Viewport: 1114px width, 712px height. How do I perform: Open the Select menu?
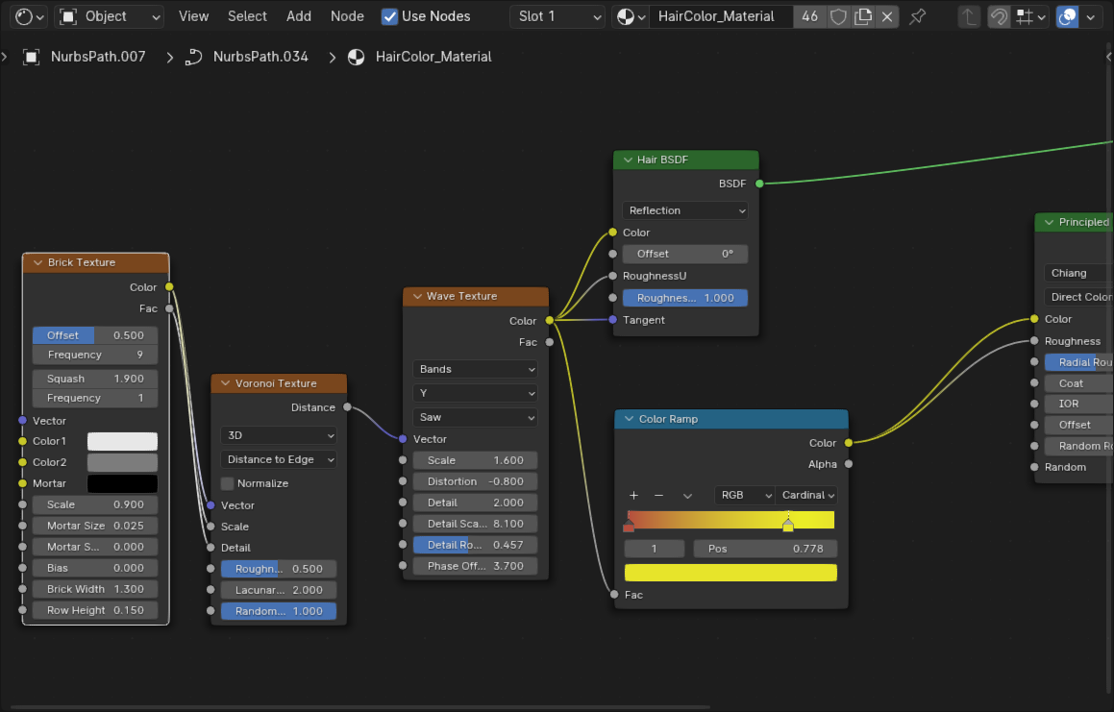pyautogui.click(x=247, y=16)
